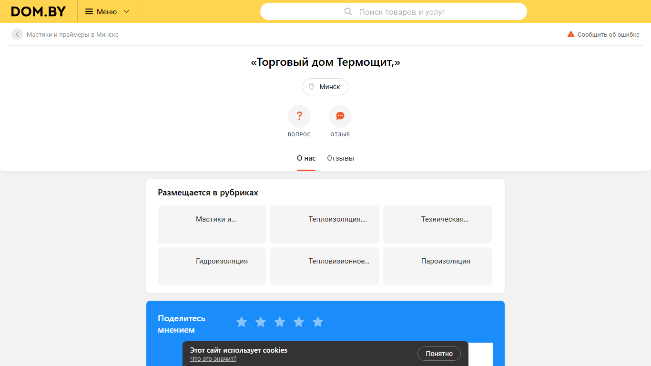The height and width of the screenshot is (366, 651).
Task: Click the Этот сайт использует cookies text
Action: click(x=239, y=350)
